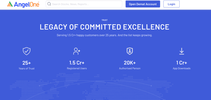The width and height of the screenshot is (211, 100).
Task: Click 'Registered Users' label
Action: click(77, 69)
